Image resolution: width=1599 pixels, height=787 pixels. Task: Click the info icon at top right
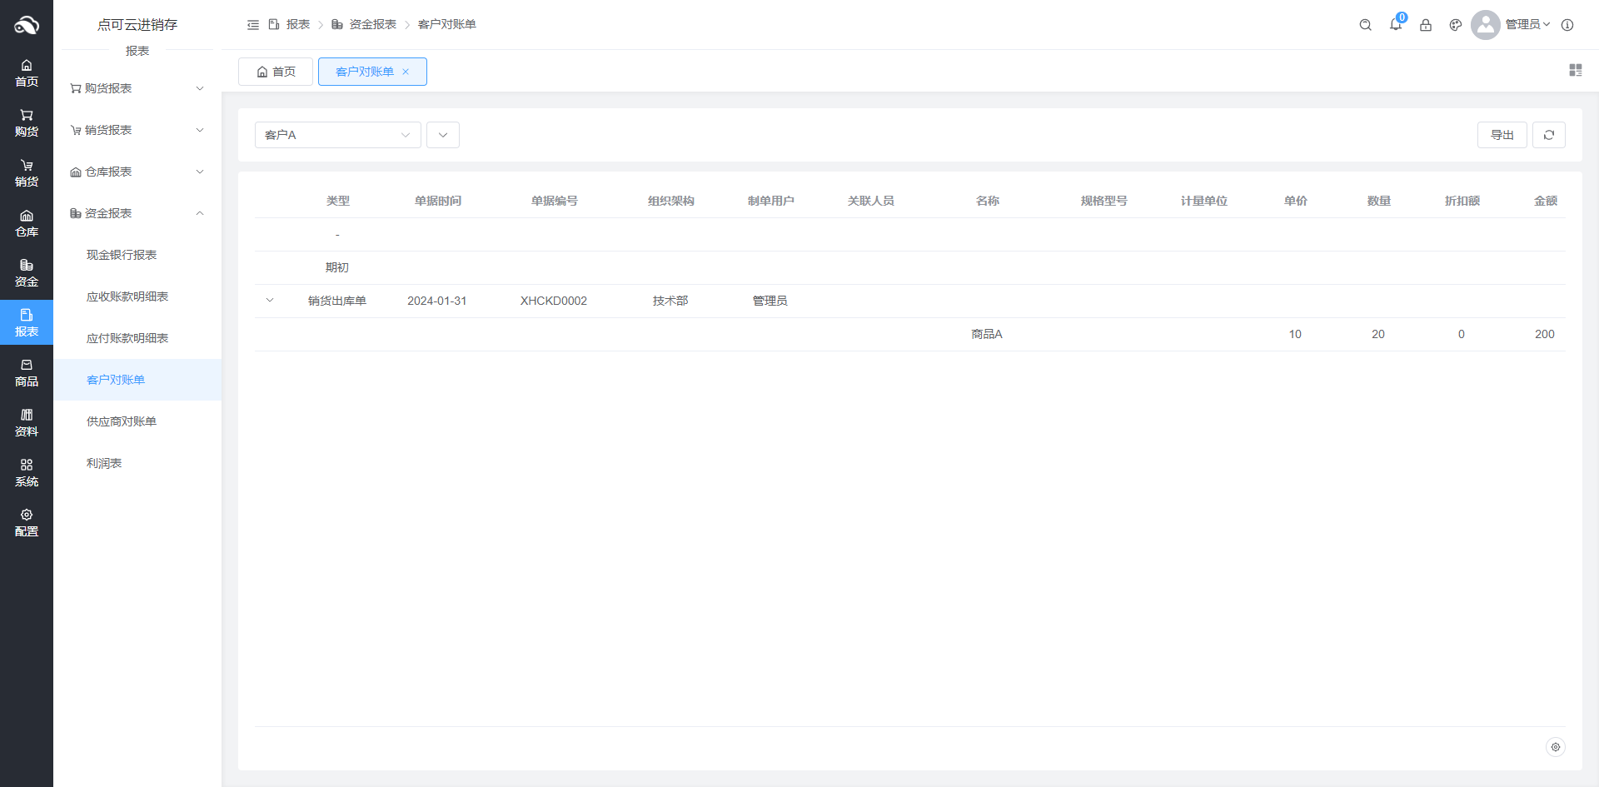1567,25
